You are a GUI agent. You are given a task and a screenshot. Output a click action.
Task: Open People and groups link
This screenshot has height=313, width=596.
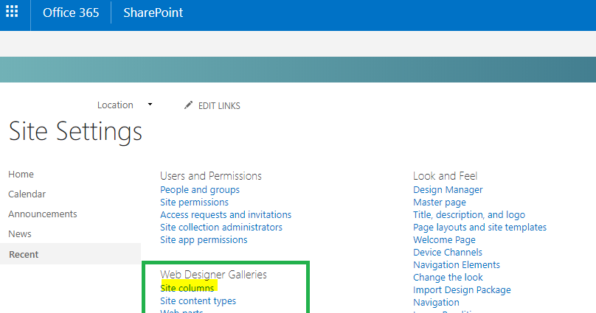(x=200, y=190)
